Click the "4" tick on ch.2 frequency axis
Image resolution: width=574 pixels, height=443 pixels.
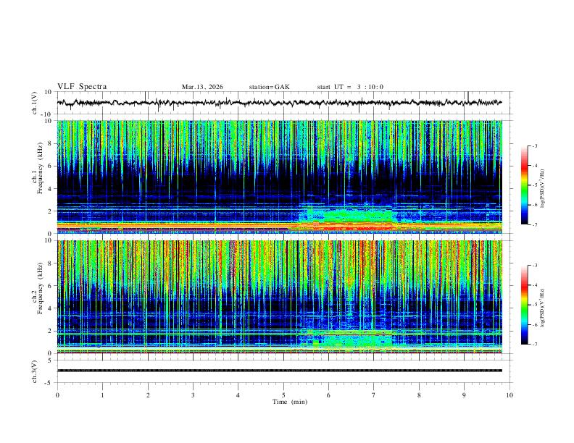click(50, 308)
